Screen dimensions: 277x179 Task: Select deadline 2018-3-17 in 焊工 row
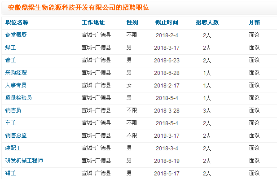[167, 48]
